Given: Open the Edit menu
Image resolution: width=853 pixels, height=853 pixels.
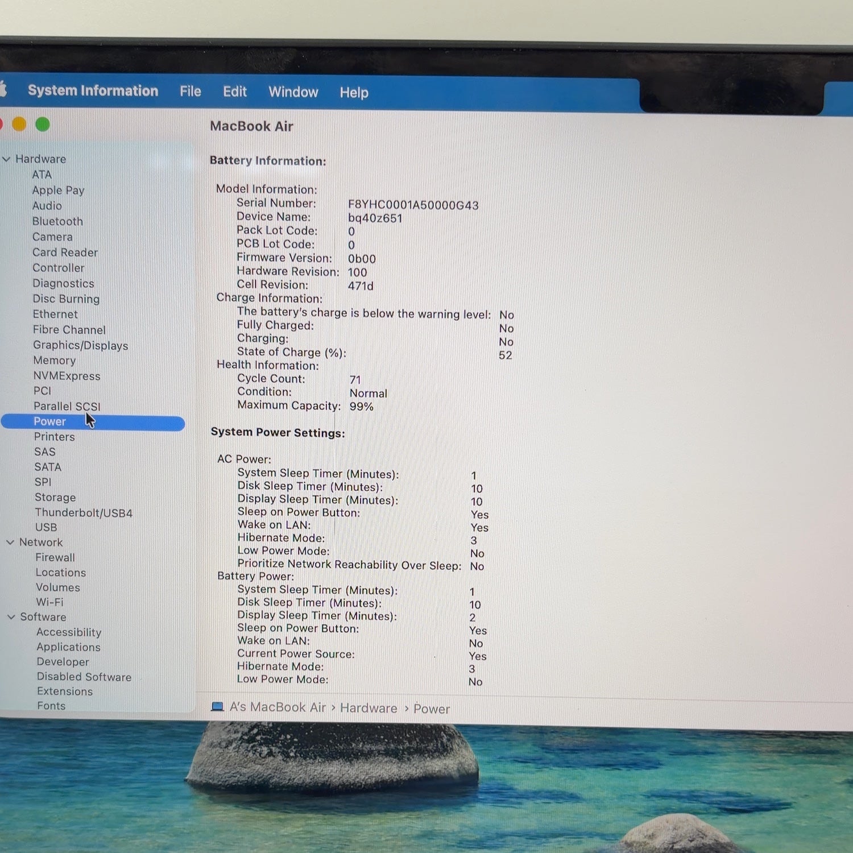Looking at the screenshot, I should pyautogui.click(x=235, y=92).
